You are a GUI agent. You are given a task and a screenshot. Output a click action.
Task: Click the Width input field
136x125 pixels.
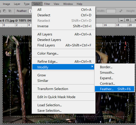[111, 11]
